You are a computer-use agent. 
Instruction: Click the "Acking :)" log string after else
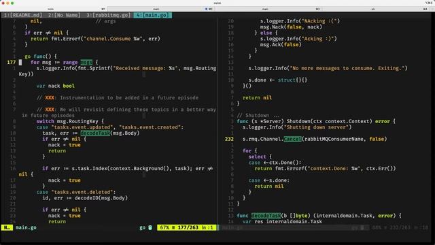point(317,39)
